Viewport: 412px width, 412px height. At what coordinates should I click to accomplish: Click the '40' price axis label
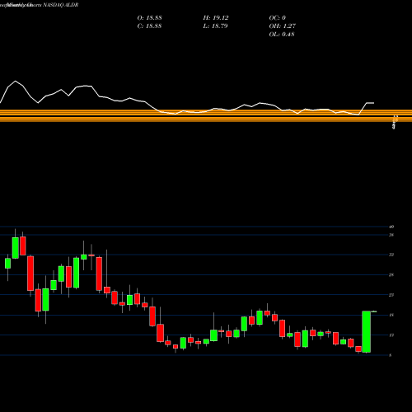[391, 227]
